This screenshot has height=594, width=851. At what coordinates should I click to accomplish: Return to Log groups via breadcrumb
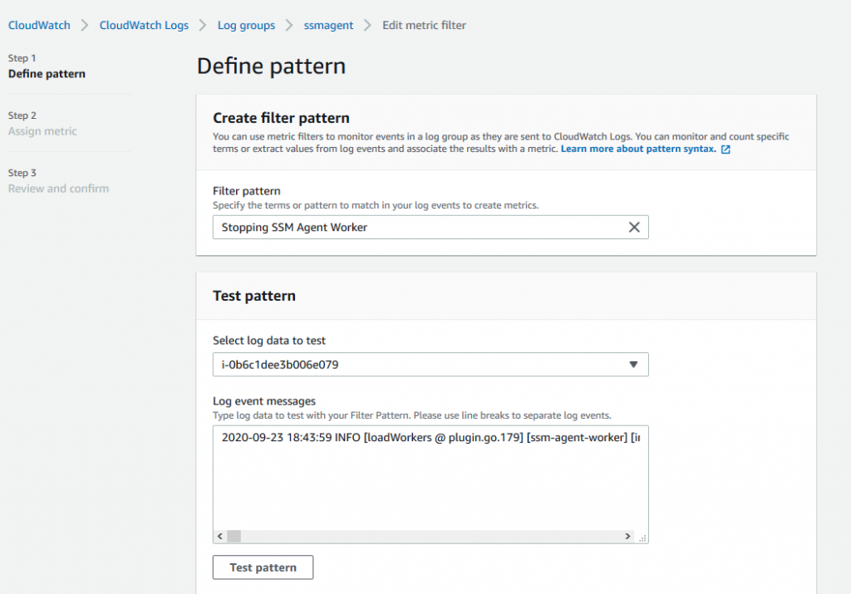(x=246, y=25)
